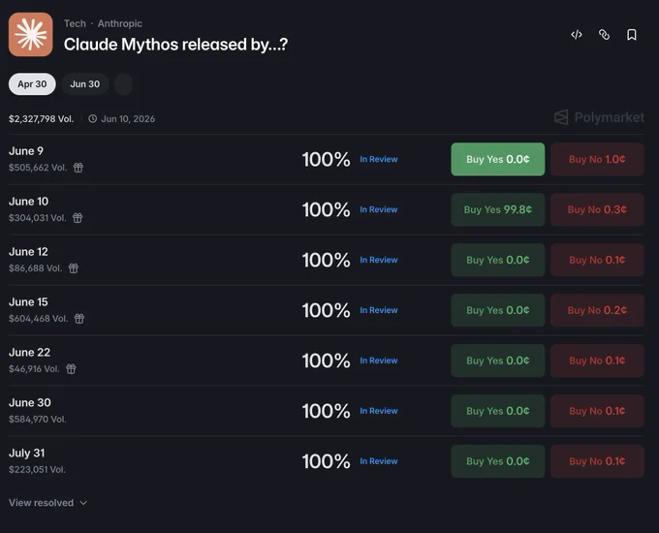Bookmark this market

pos(631,35)
